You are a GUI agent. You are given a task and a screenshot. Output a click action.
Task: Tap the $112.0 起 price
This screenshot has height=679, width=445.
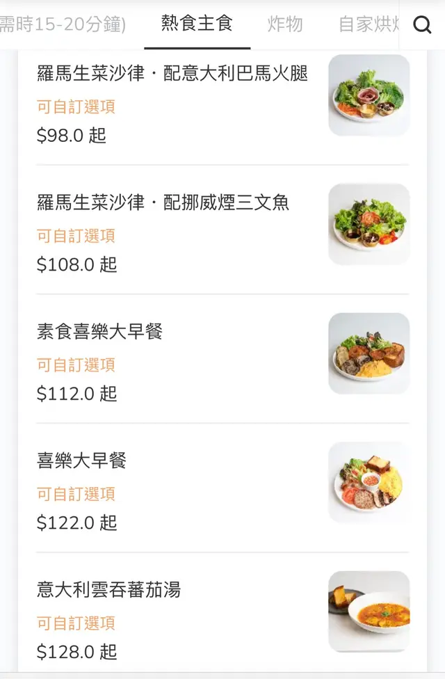point(76,394)
